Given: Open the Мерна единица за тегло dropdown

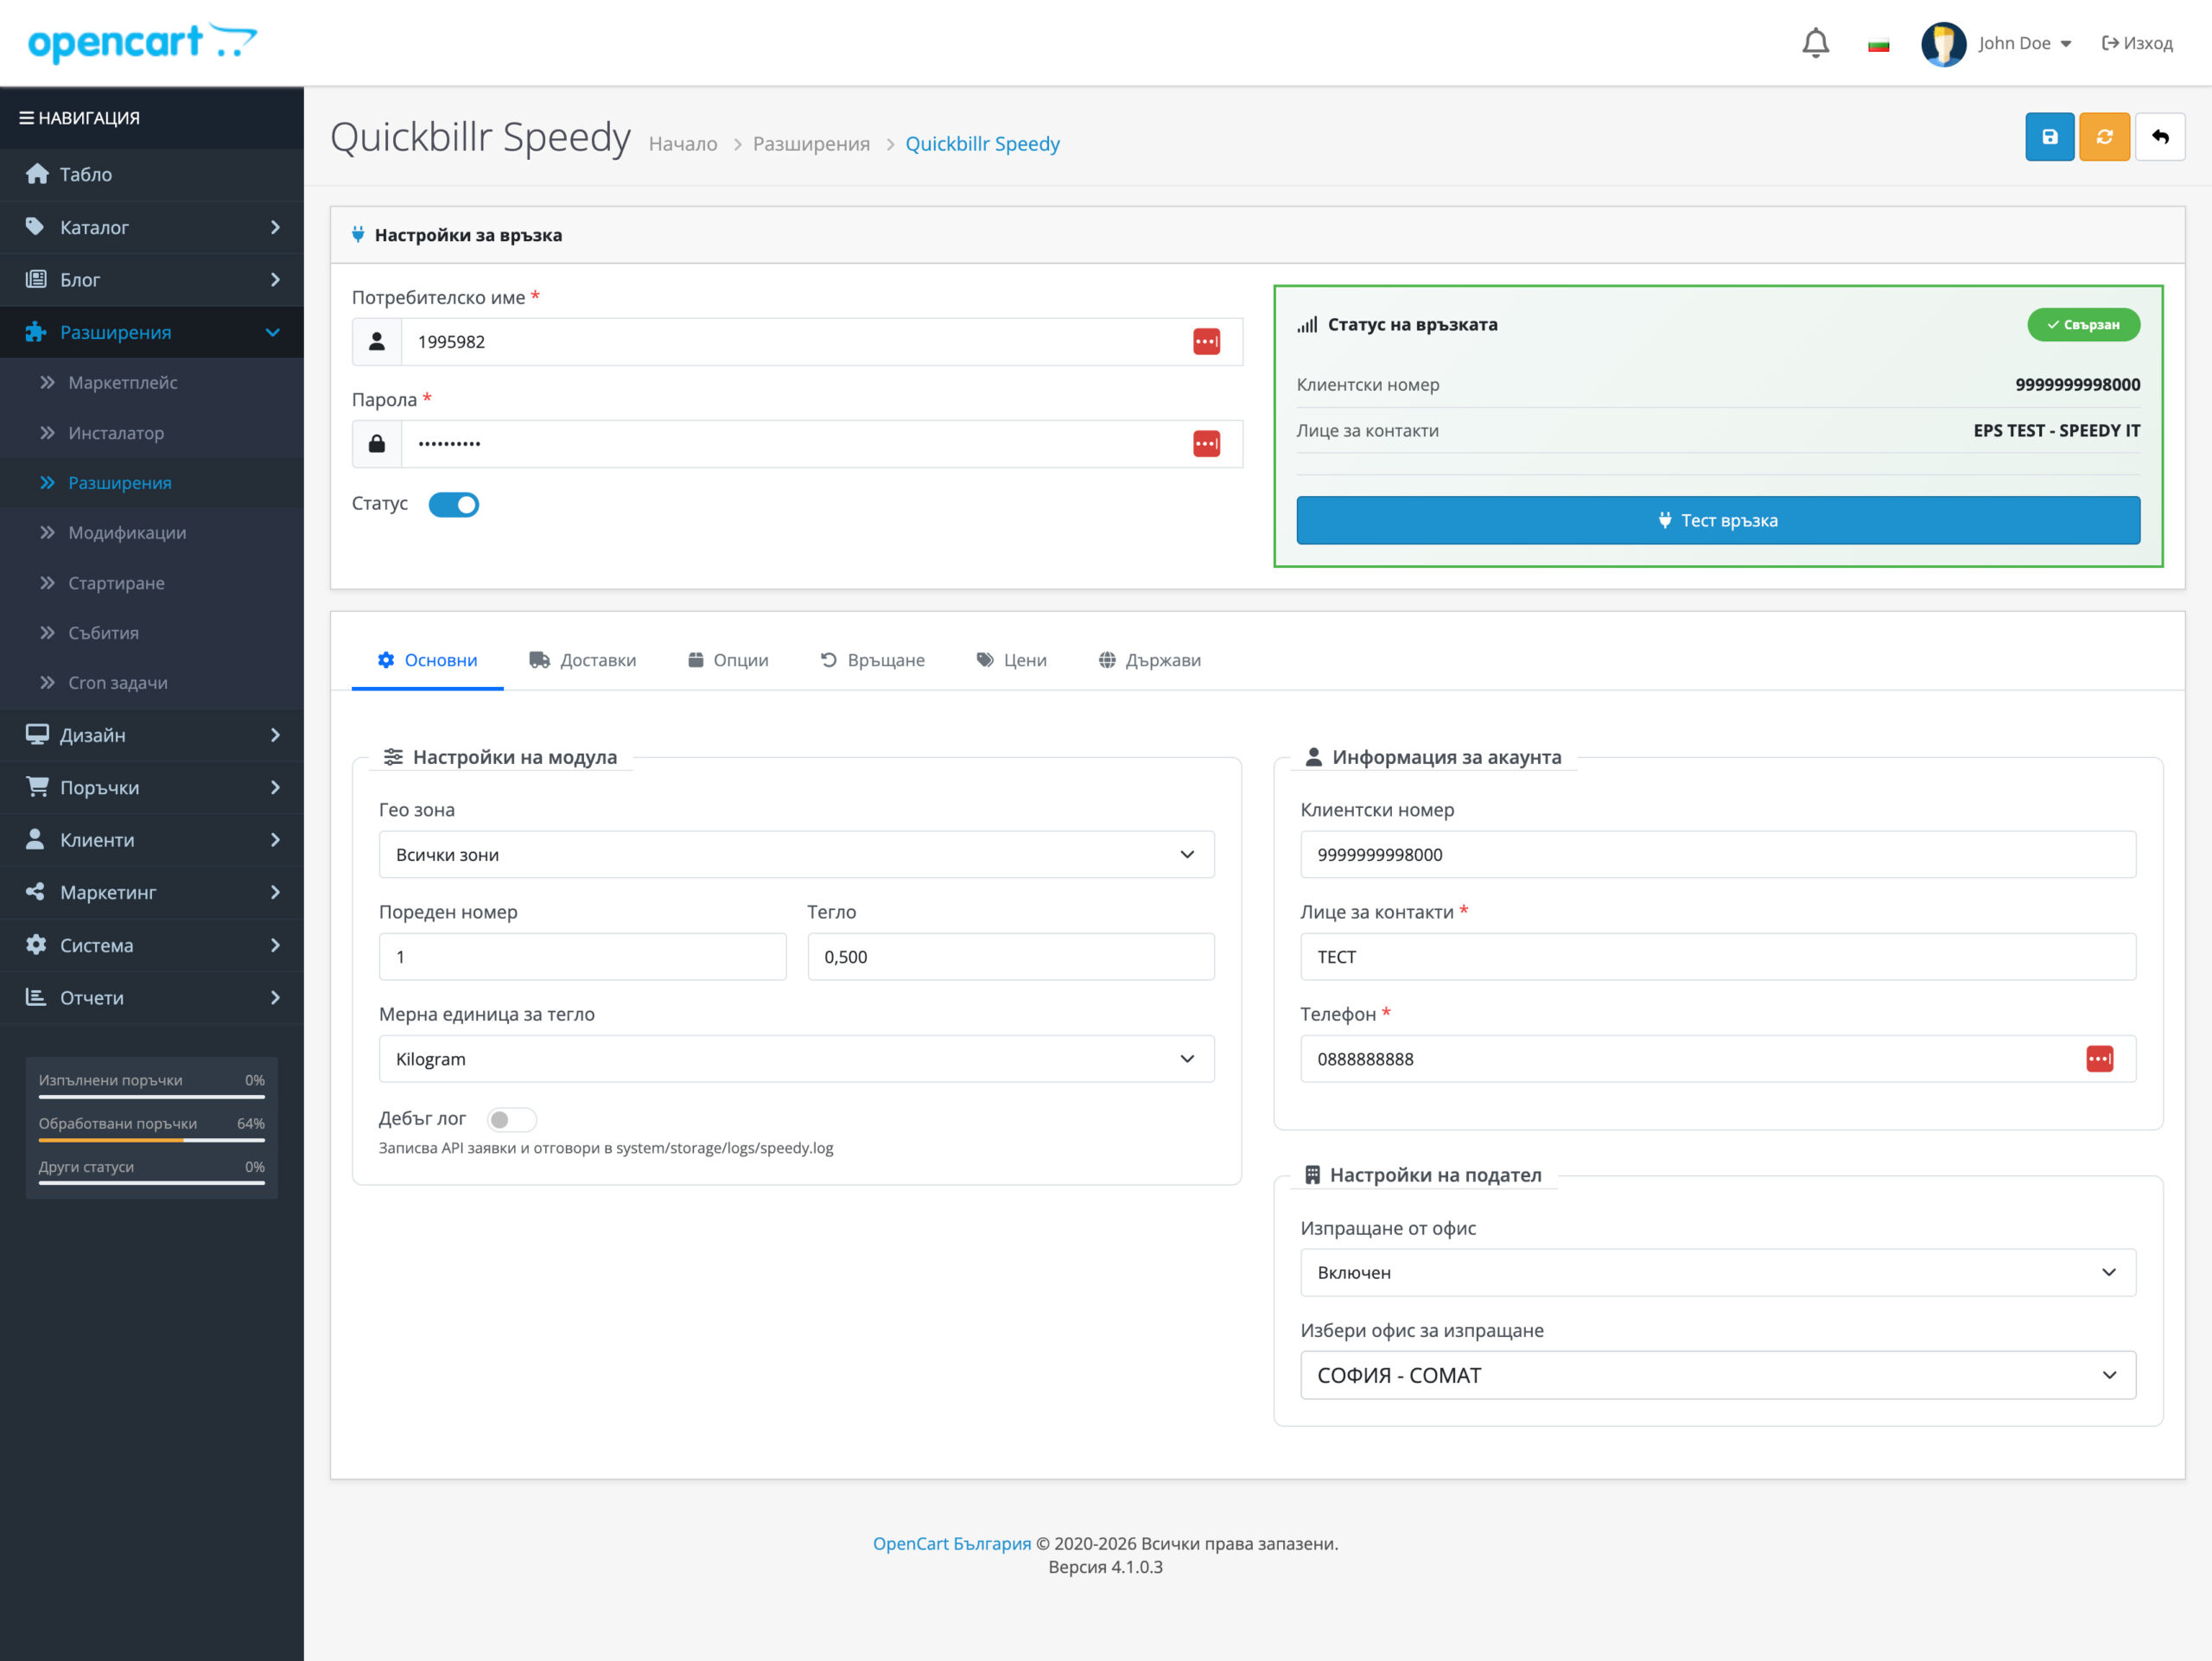Looking at the screenshot, I should (x=796, y=1059).
